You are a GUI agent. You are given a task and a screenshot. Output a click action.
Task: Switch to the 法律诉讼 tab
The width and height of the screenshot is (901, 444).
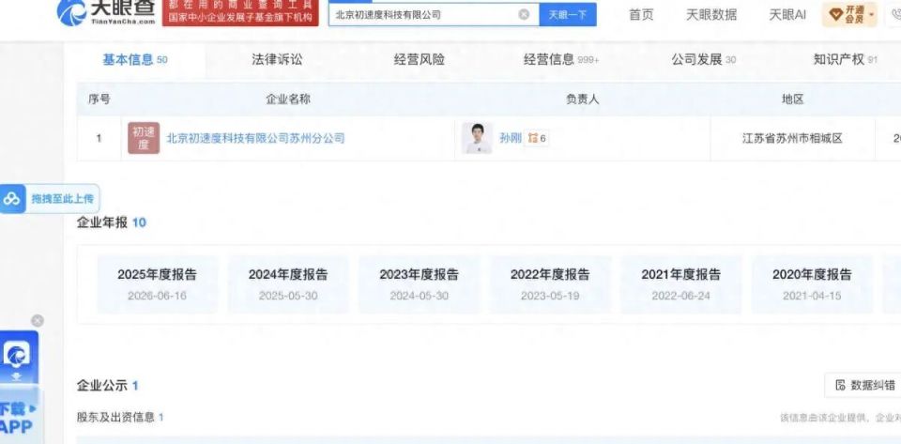(277, 59)
